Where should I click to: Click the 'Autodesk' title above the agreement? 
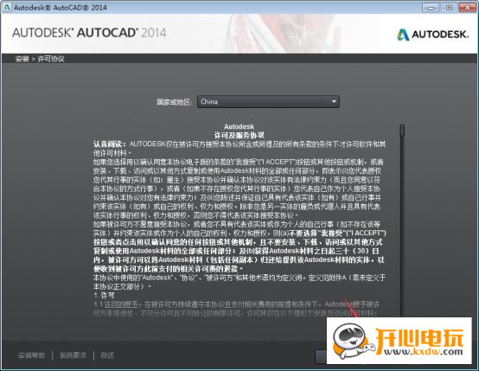[239, 126]
